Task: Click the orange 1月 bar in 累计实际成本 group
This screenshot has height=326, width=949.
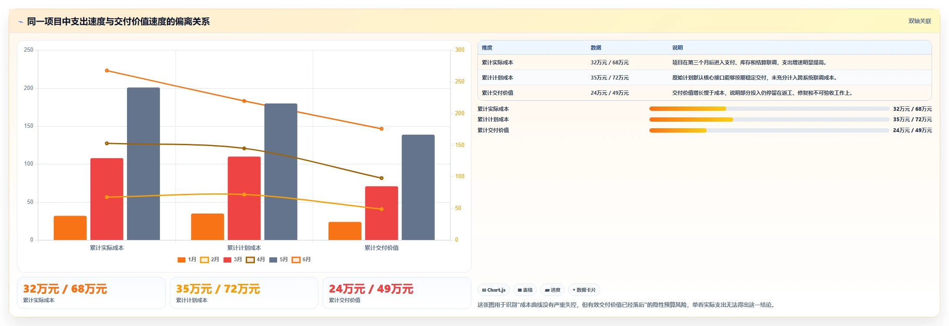Action: click(70, 228)
